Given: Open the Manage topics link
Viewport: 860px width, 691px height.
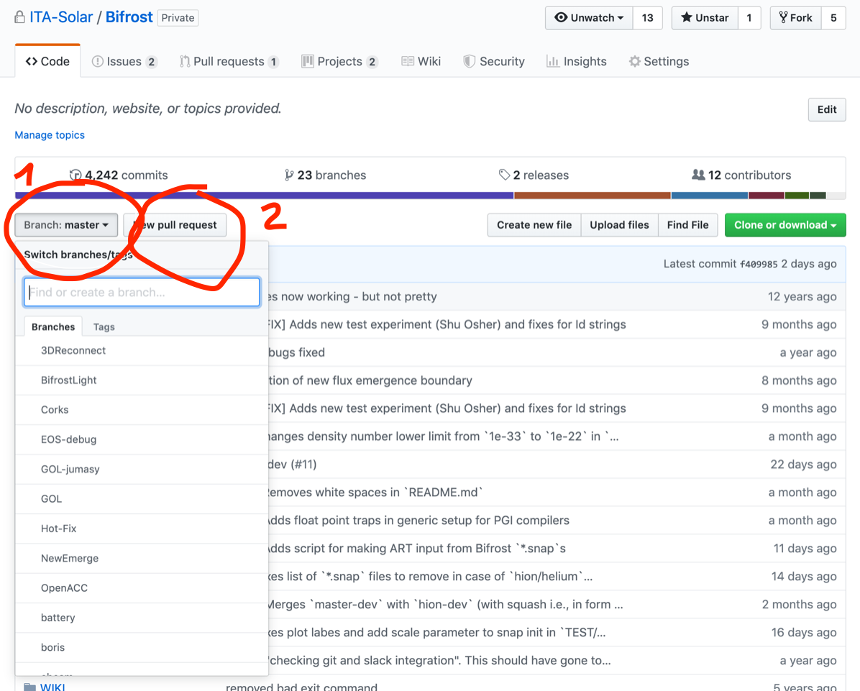Looking at the screenshot, I should [x=50, y=135].
